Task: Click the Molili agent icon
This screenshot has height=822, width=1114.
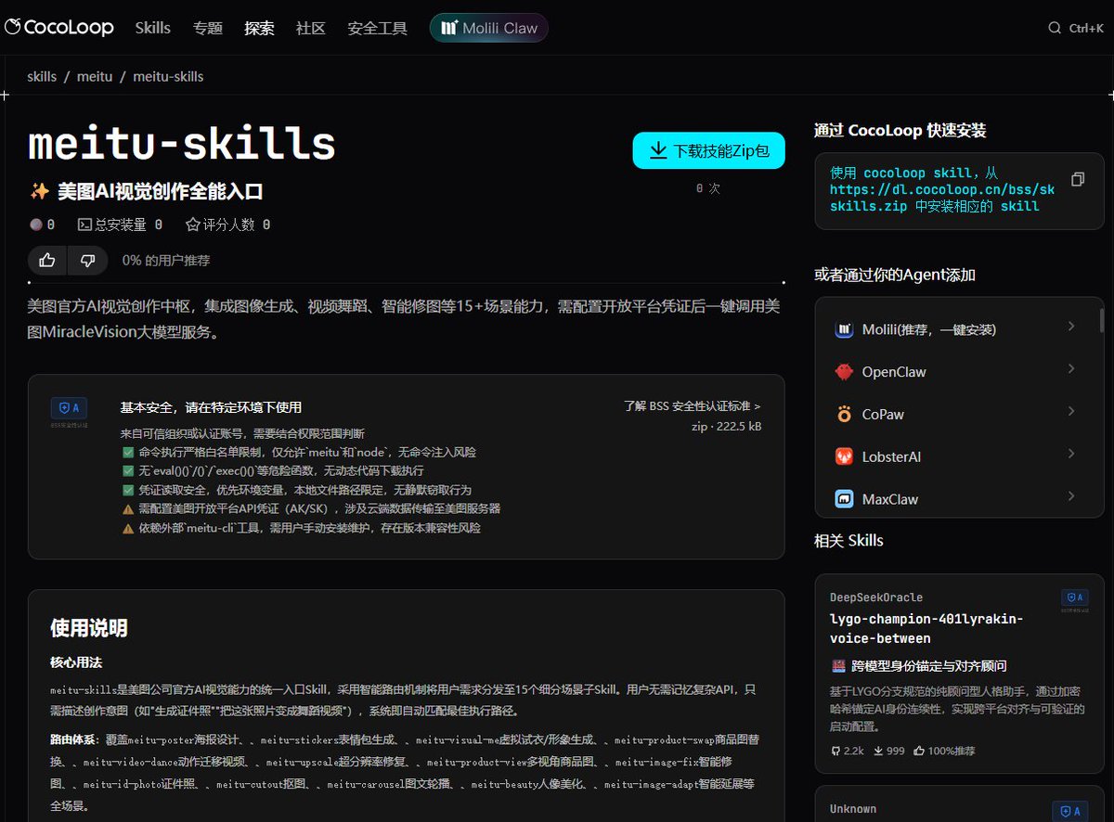Action: pyautogui.click(x=844, y=329)
